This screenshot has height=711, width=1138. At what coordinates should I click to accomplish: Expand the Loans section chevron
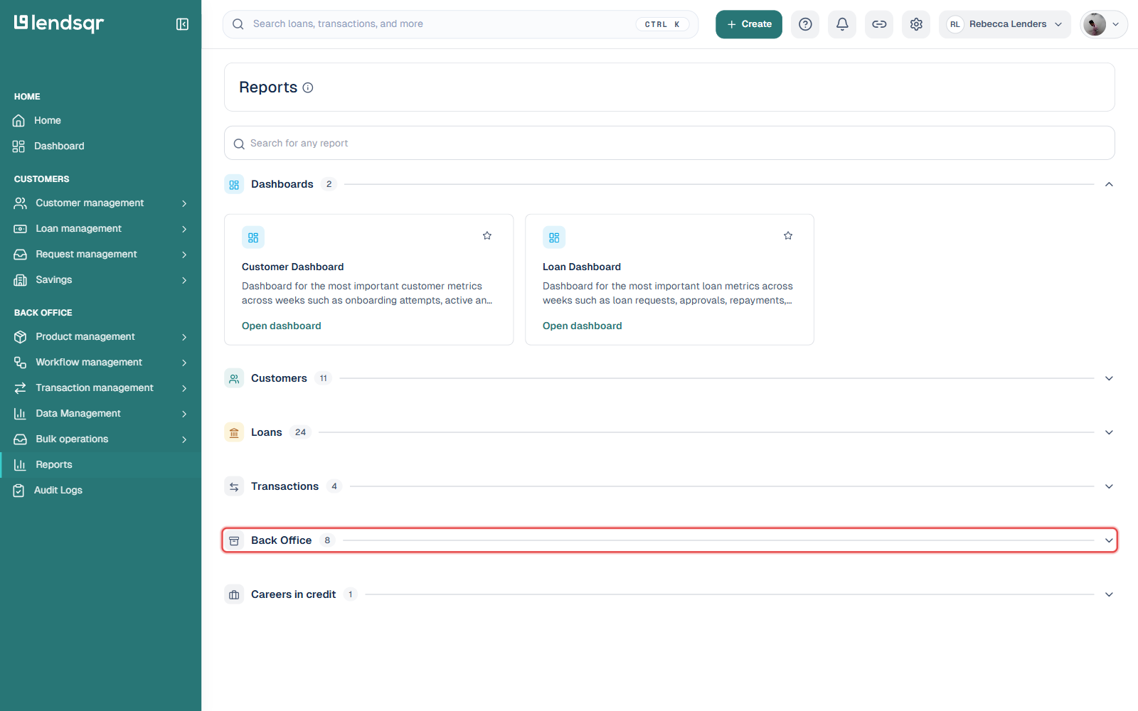point(1109,432)
